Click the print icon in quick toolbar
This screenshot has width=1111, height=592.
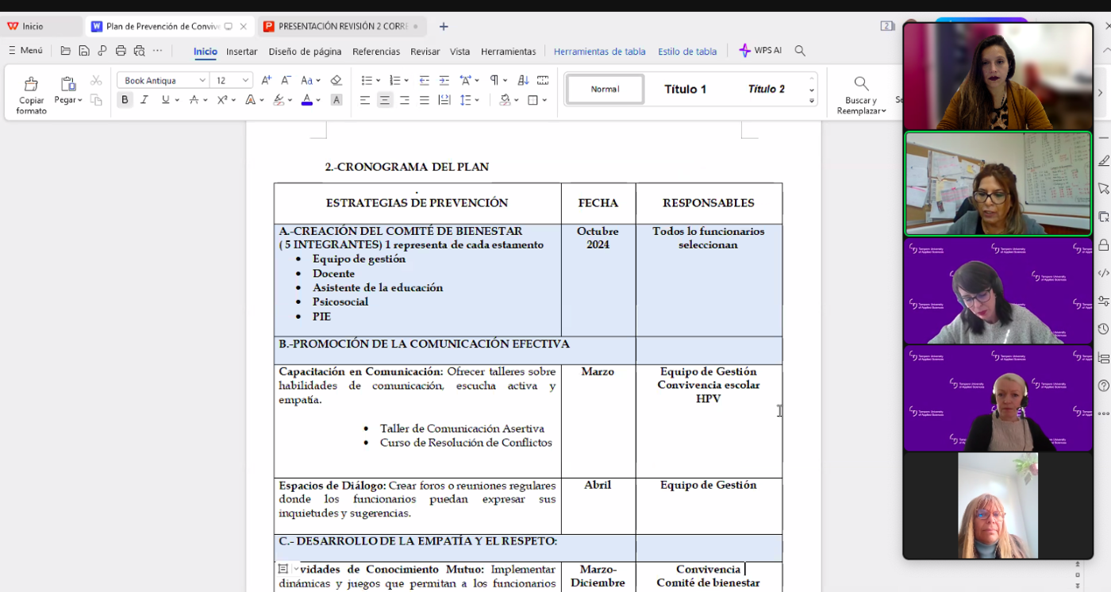[121, 51]
